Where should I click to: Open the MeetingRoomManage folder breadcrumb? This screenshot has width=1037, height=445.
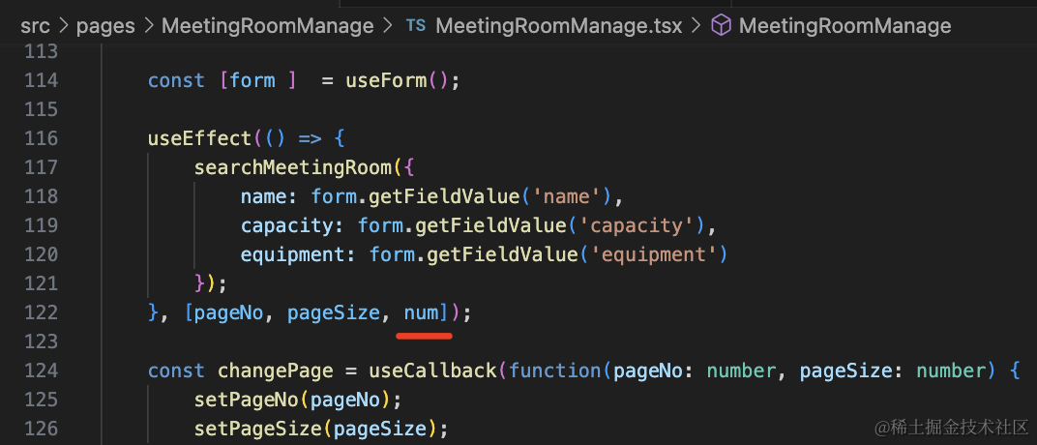point(268,26)
